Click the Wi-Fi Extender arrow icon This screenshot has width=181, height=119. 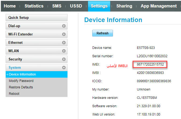64,34
